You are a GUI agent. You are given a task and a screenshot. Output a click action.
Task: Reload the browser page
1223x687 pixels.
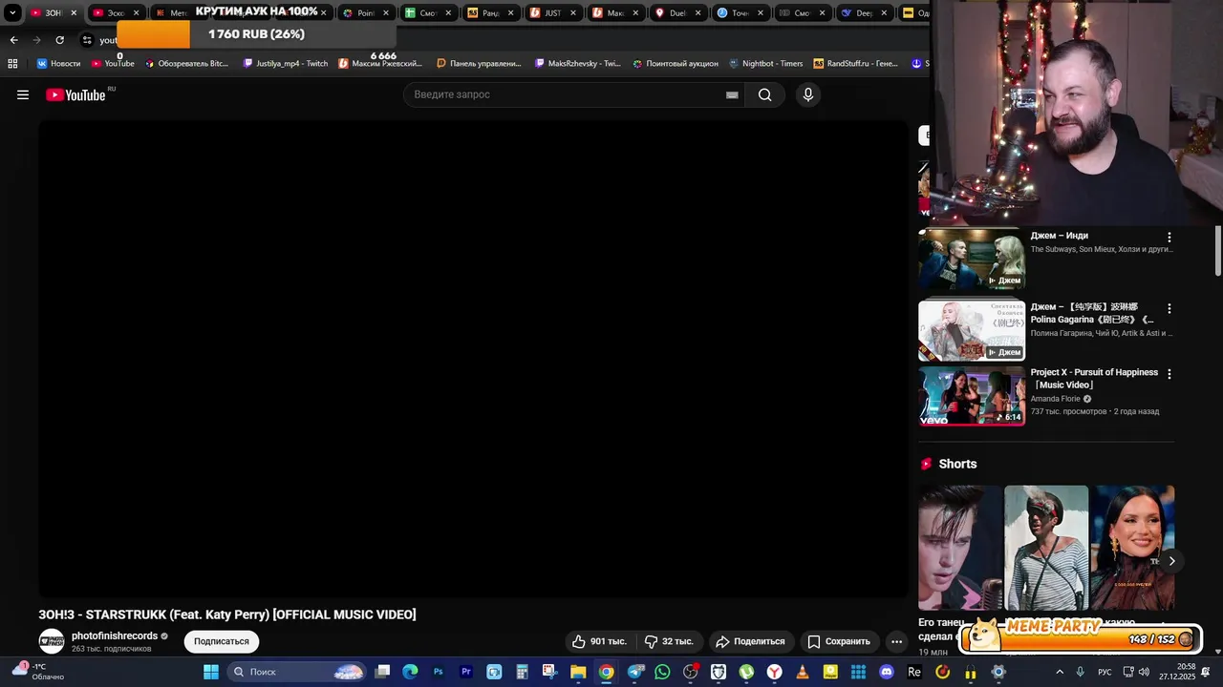pos(59,40)
